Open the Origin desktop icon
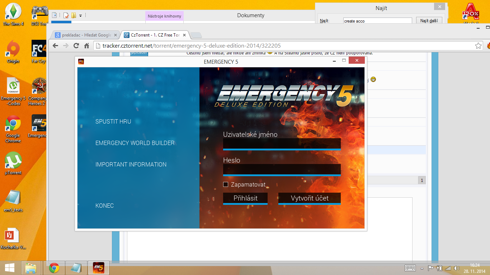Screen dimensions: 490x275 click(13, 51)
